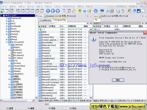The height and width of the screenshot is (110, 147).
Task: Expand the [Kankan] tree node
Action: [6, 34]
